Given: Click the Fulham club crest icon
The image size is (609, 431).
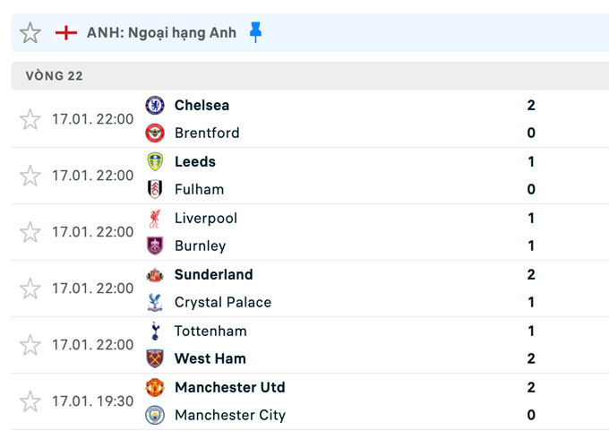Looking at the screenshot, I should tap(155, 189).
